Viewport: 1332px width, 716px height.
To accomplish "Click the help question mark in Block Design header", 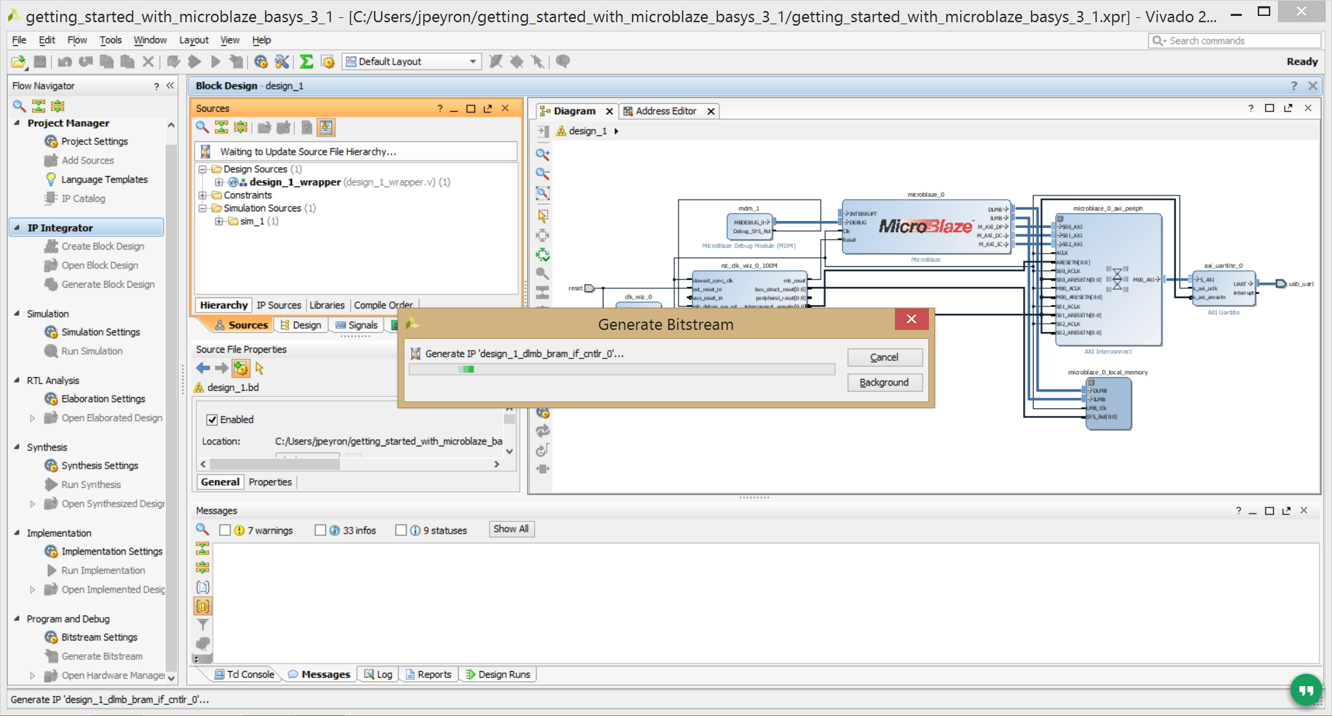I will [x=1294, y=86].
